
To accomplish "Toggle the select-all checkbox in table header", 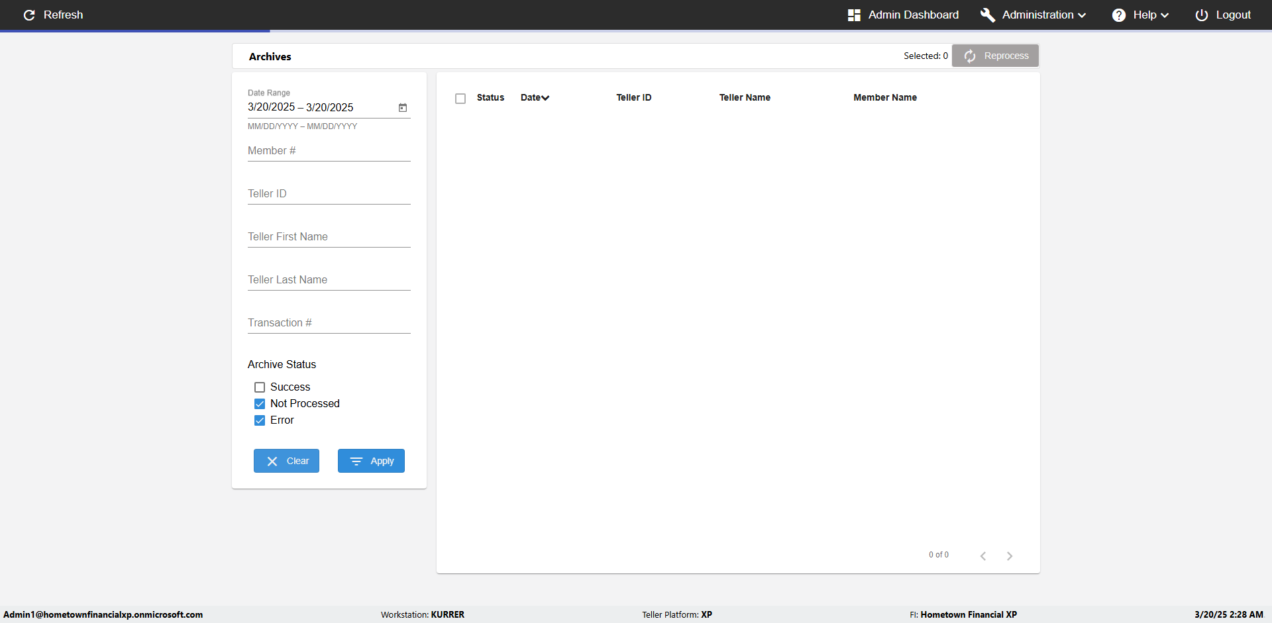I will [x=460, y=99].
